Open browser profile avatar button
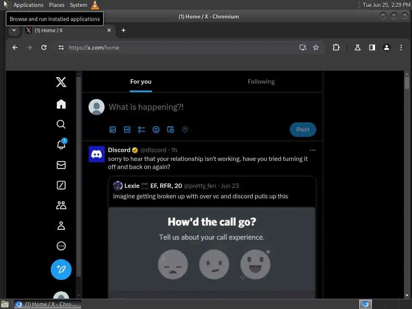The height and width of the screenshot is (309, 412). point(387,47)
